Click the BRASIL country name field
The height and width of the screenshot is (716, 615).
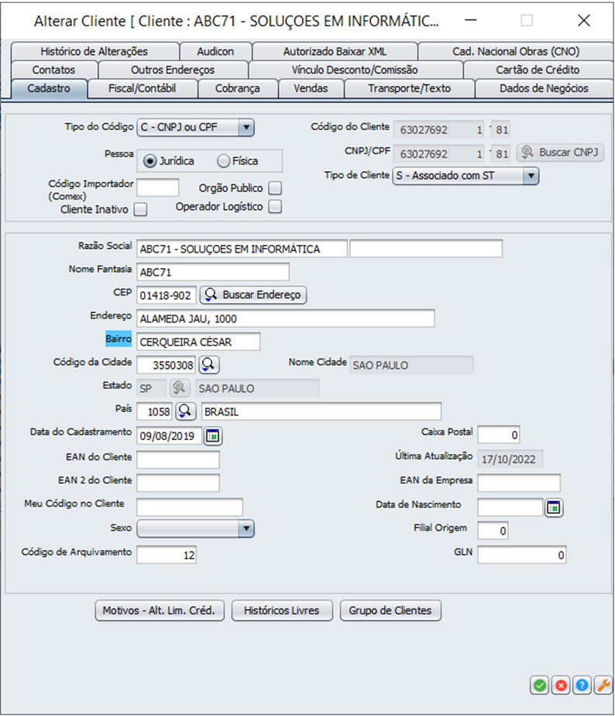(321, 411)
